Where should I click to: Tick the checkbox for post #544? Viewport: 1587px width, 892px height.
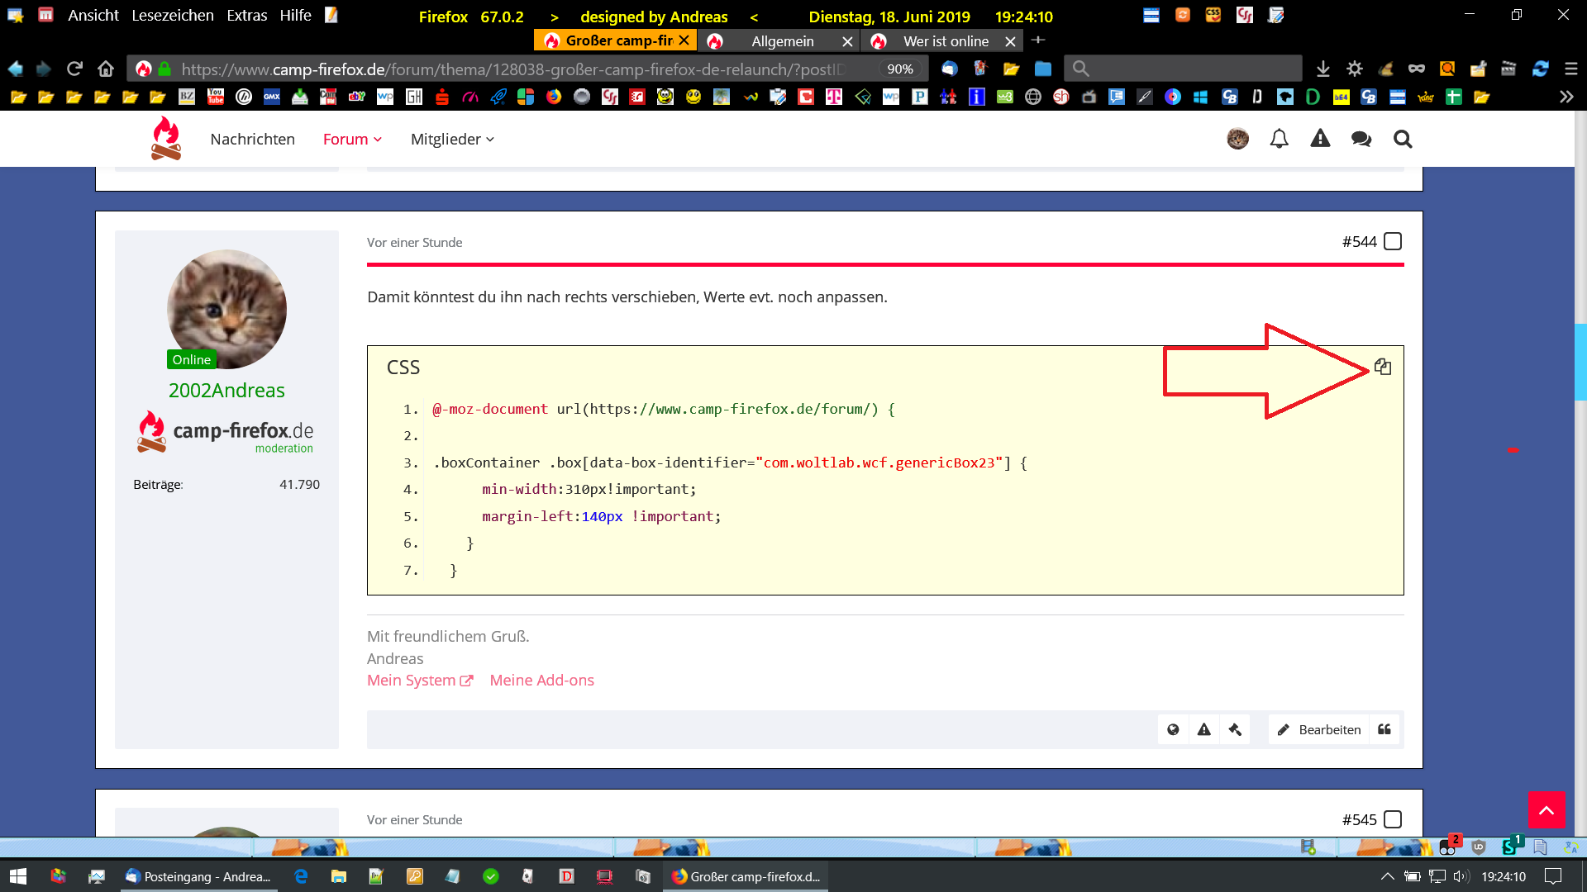[x=1393, y=241]
